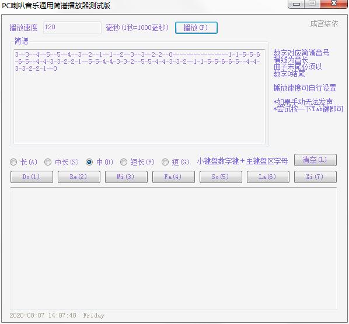Screen dimensions: 349x324
Task: Hit the Mi(3) note button
Action: click(126, 177)
